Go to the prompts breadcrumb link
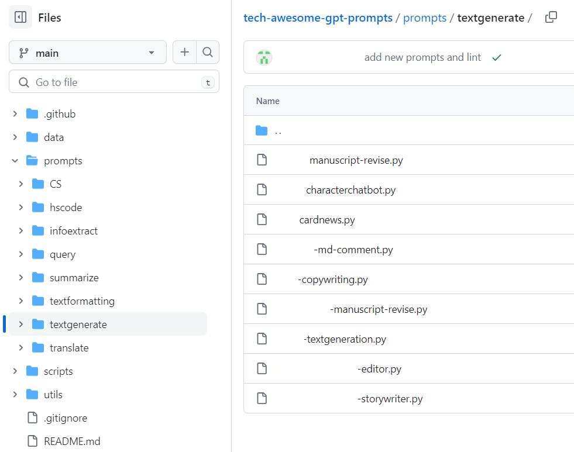 [425, 18]
